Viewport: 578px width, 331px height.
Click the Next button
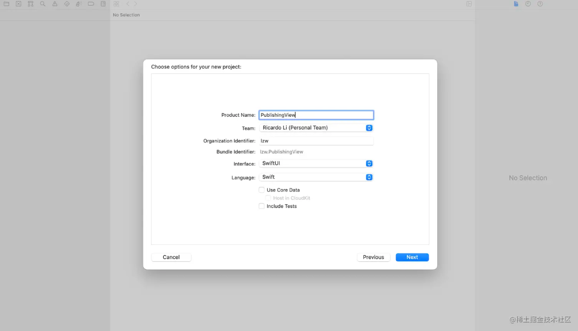(412, 257)
